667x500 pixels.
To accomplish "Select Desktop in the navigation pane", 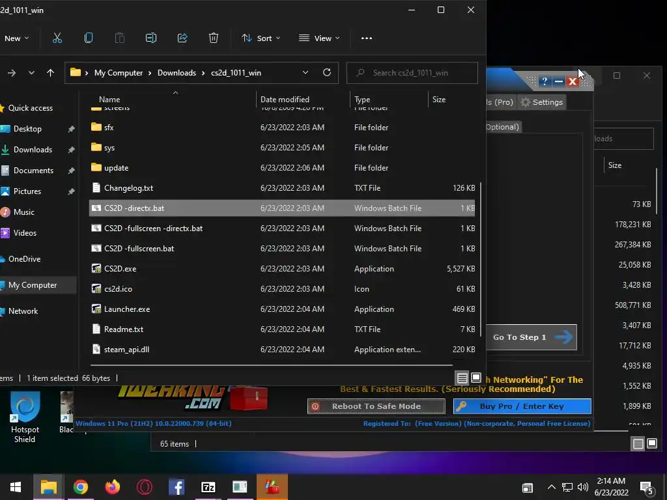I will point(27,129).
